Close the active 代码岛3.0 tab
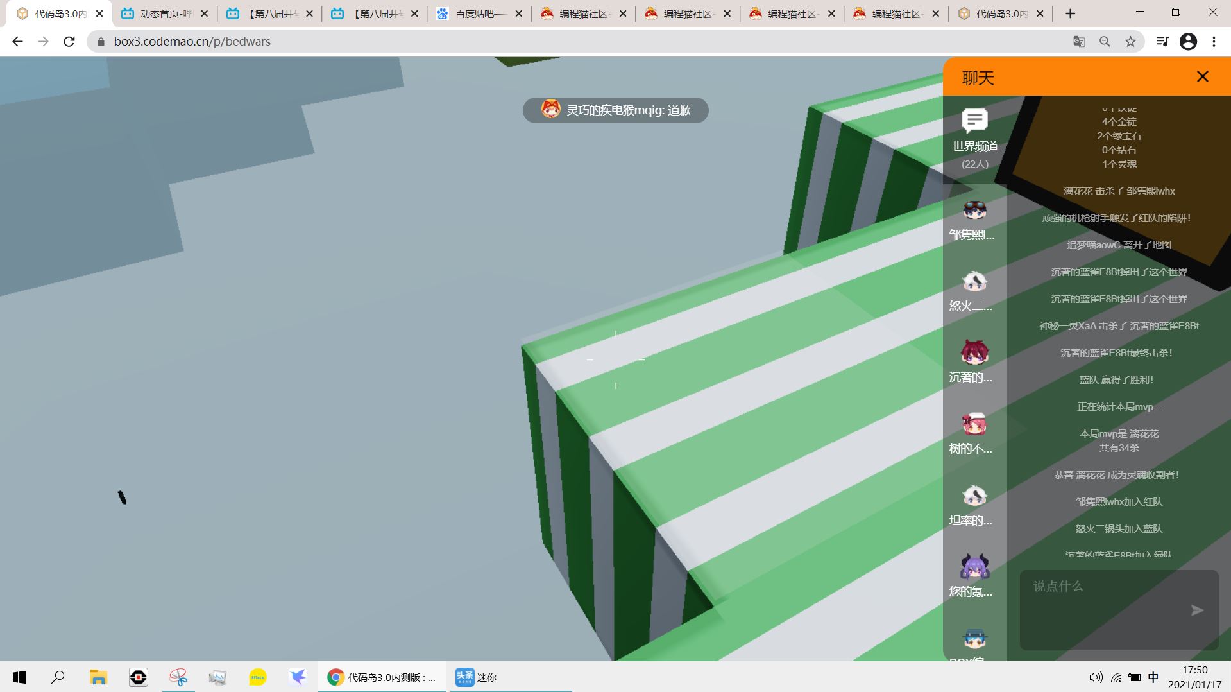The image size is (1231, 692). click(99, 13)
